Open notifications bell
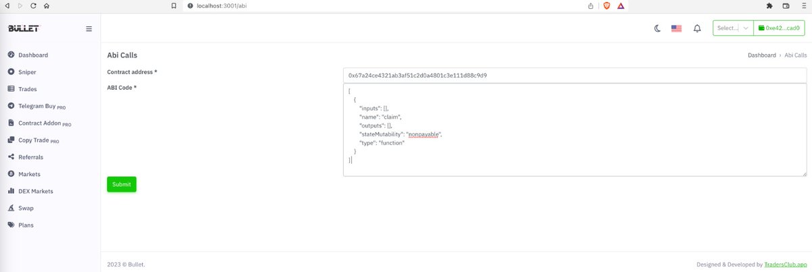Screen dimensions: 812x272 (697, 28)
